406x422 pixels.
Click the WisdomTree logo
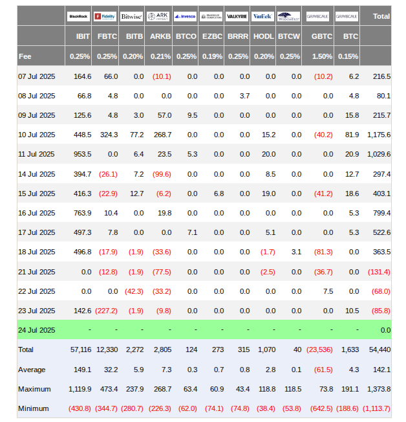288,16
